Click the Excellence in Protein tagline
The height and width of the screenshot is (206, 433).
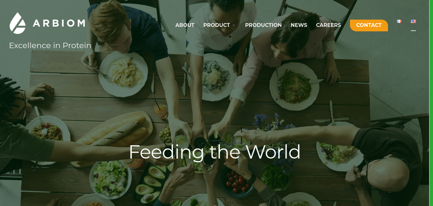(x=50, y=46)
